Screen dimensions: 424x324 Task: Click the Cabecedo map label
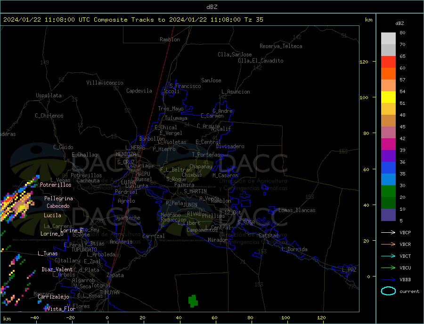coord(58,206)
